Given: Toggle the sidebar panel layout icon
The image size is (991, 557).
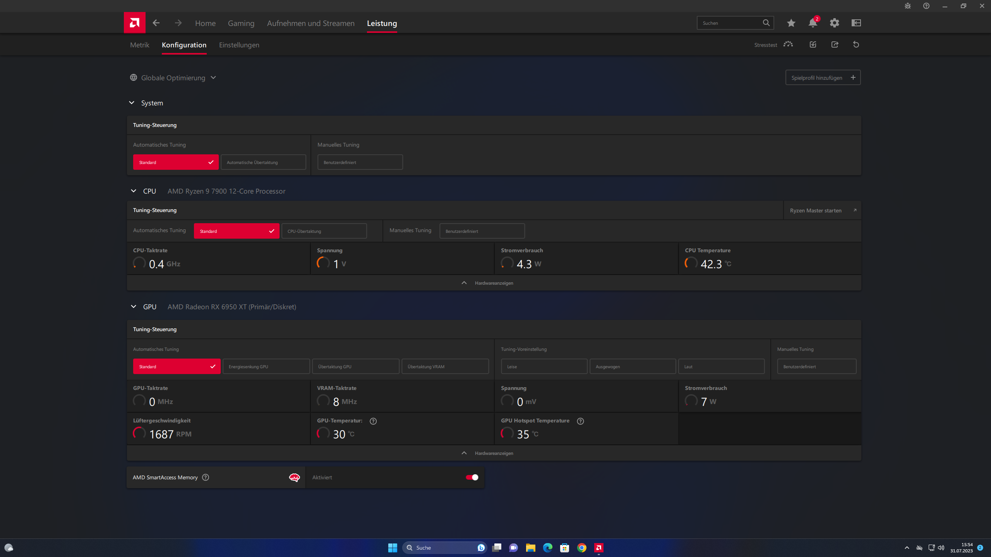Looking at the screenshot, I should [856, 23].
